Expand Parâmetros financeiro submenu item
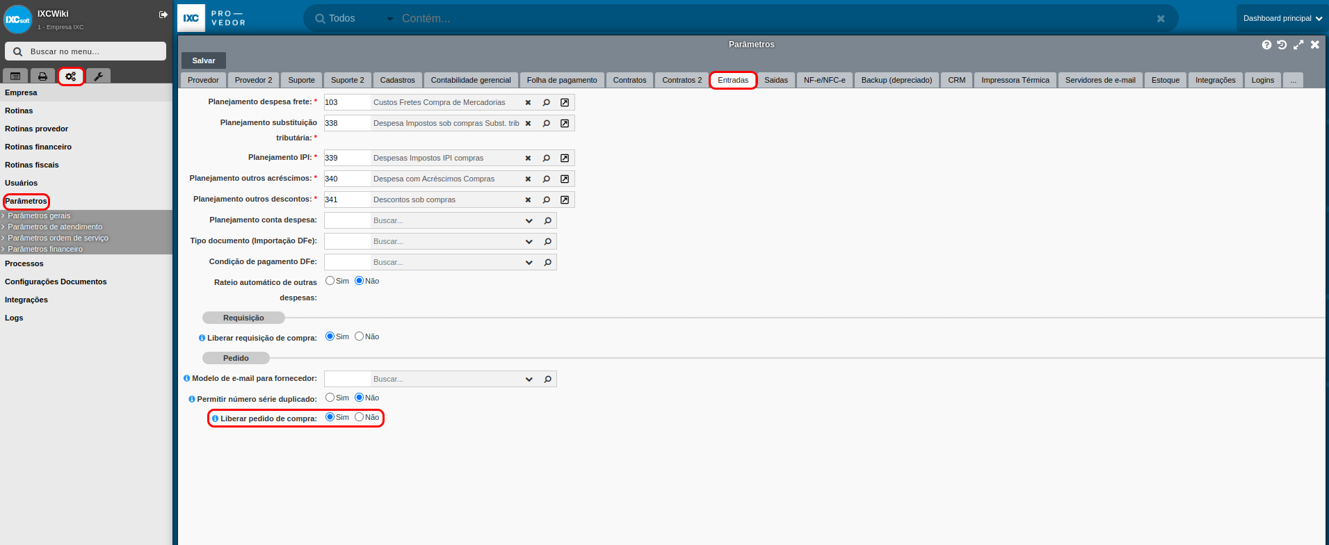The image size is (1329, 545). (x=45, y=249)
